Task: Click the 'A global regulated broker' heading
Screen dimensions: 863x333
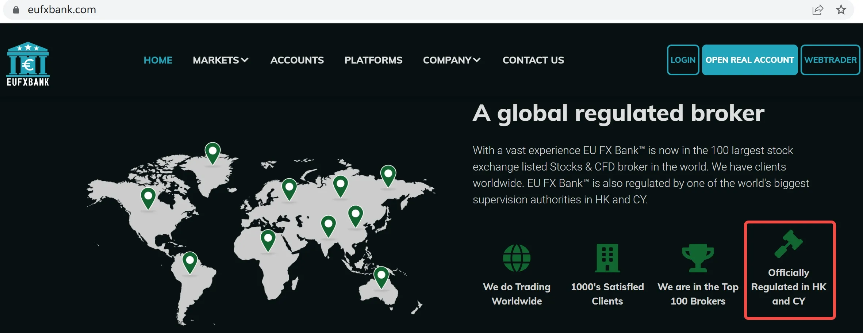Action: (x=618, y=113)
